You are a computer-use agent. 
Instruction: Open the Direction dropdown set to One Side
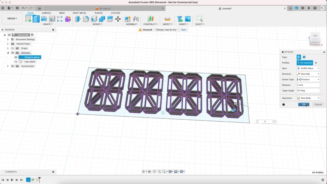308,74
